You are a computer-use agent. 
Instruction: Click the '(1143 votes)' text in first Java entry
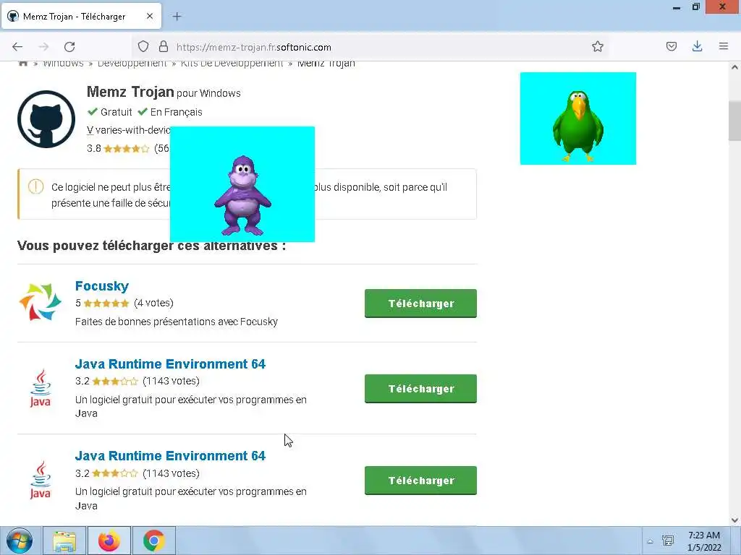coord(171,381)
